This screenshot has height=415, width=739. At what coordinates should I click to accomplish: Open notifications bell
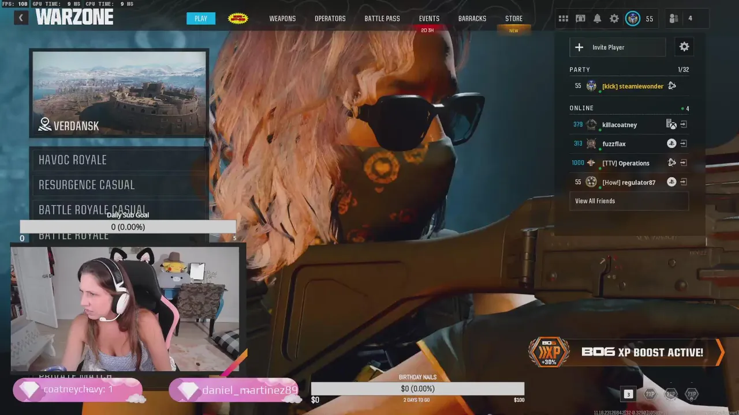597,18
